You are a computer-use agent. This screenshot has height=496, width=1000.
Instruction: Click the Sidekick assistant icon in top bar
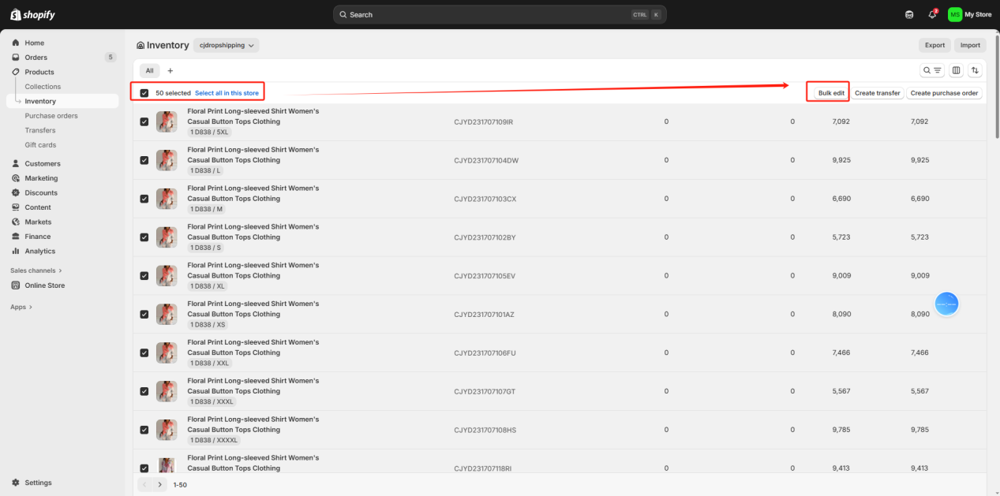point(909,14)
